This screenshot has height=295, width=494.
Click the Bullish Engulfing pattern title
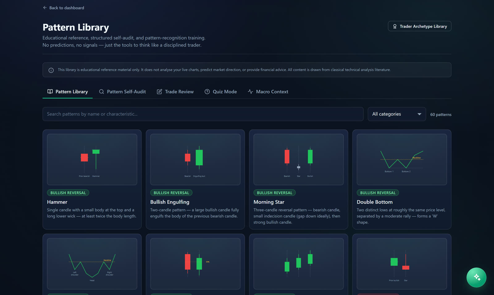coord(170,202)
